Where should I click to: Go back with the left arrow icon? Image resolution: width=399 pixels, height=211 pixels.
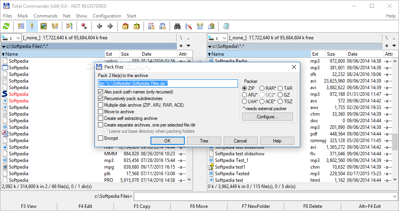[x=99, y=26]
